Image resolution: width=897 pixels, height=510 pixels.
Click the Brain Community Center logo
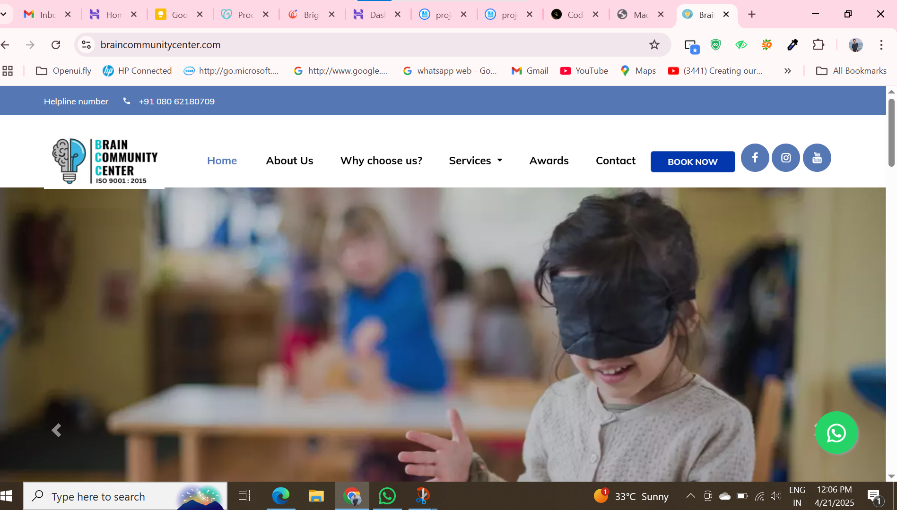tap(105, 161)
